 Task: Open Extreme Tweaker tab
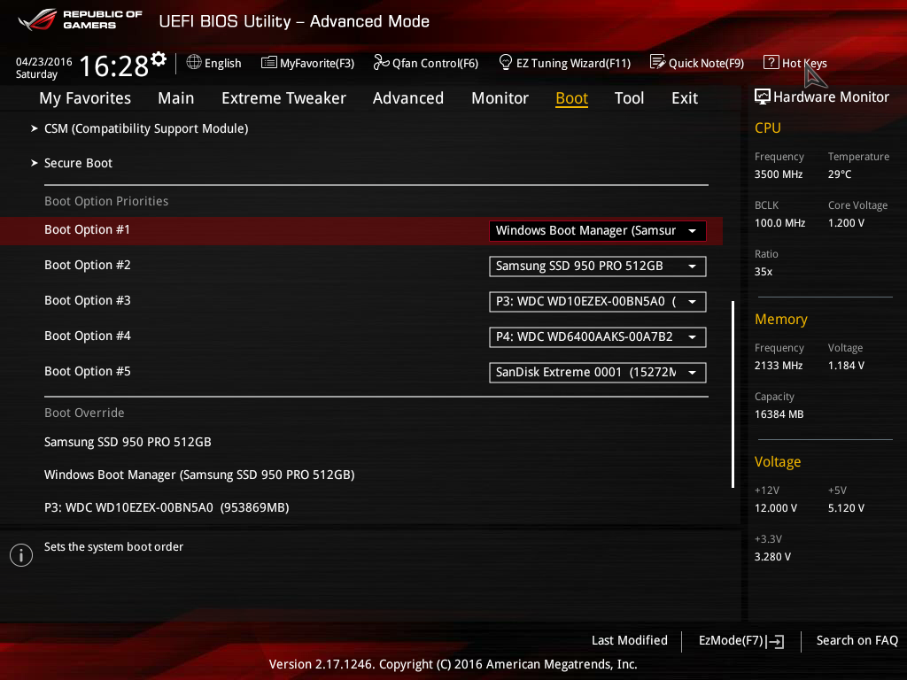tap(283, 98)
